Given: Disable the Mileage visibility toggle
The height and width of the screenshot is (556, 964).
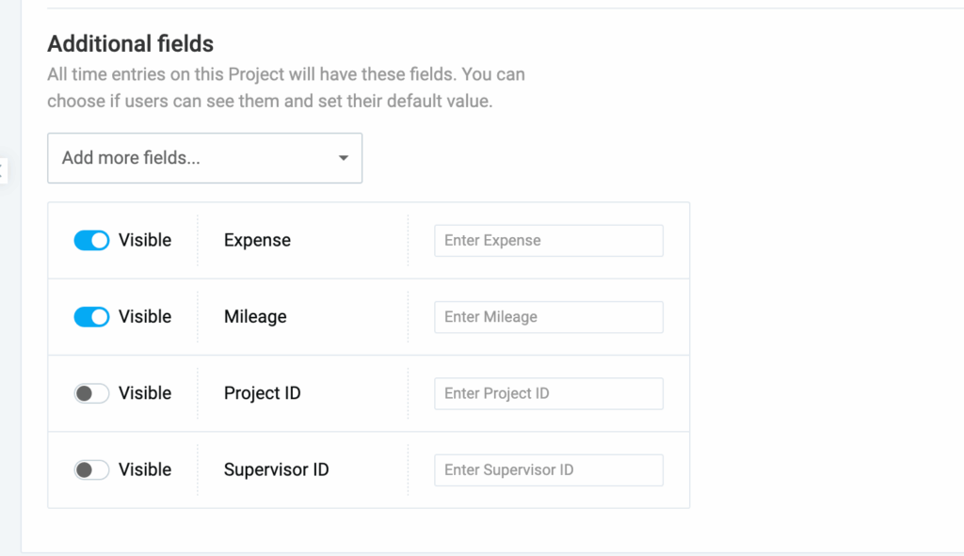Looking at the screenshot, I should [x=91, y=317].
